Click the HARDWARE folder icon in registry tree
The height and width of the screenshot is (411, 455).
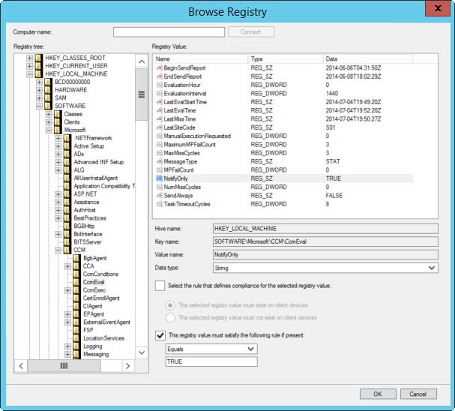point(48,90)
